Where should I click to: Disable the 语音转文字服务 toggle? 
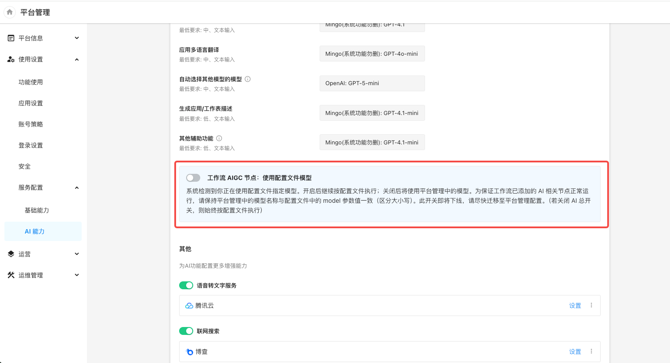(x=186, y=285)
